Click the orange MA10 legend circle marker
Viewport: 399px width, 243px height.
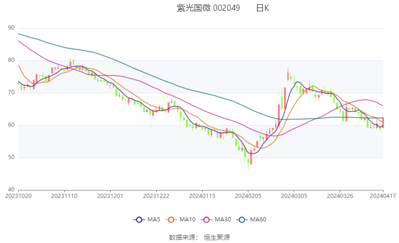point(171,219)
